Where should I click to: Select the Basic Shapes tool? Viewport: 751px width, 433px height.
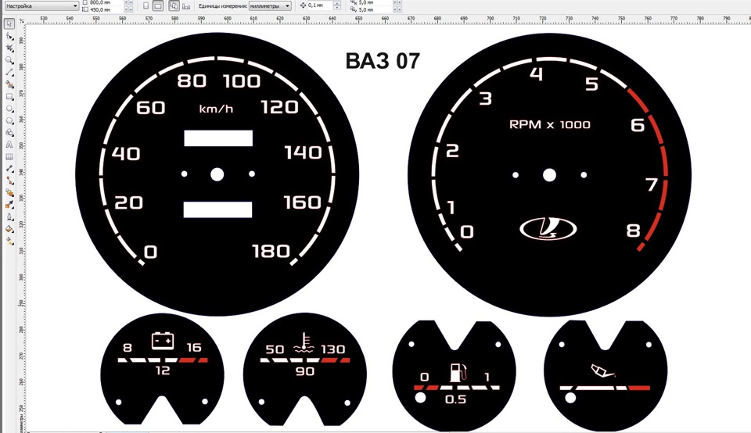(x=9, y=133)
